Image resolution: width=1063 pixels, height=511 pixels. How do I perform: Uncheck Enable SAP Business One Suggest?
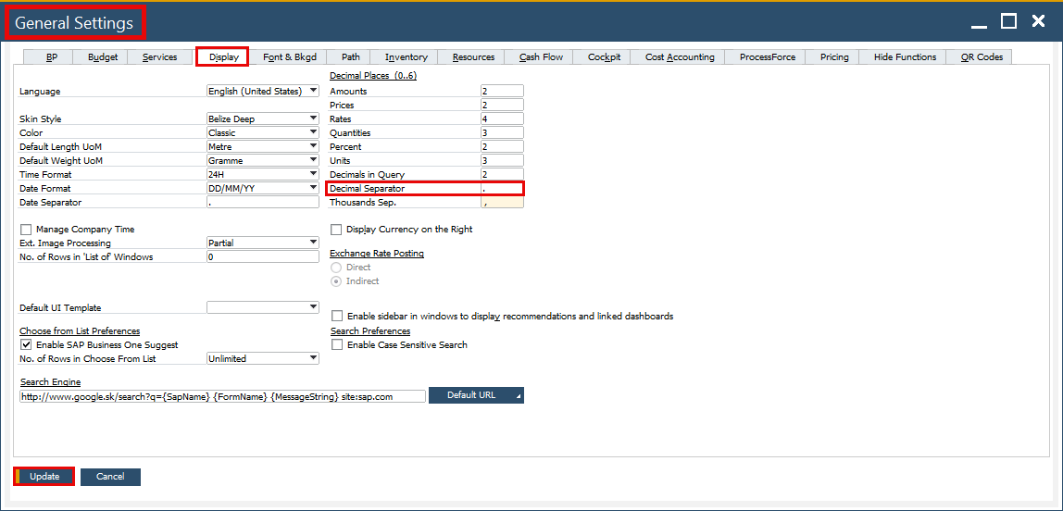coord(27,345)
